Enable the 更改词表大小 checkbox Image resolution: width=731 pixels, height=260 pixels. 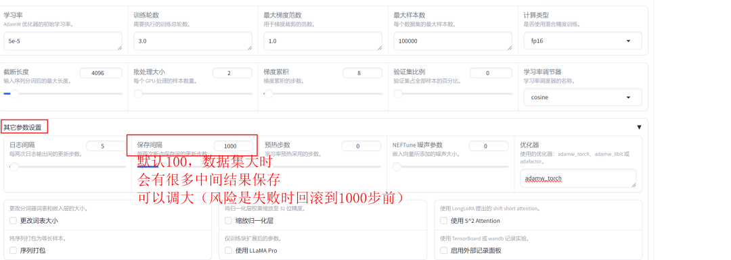point(13,220)
